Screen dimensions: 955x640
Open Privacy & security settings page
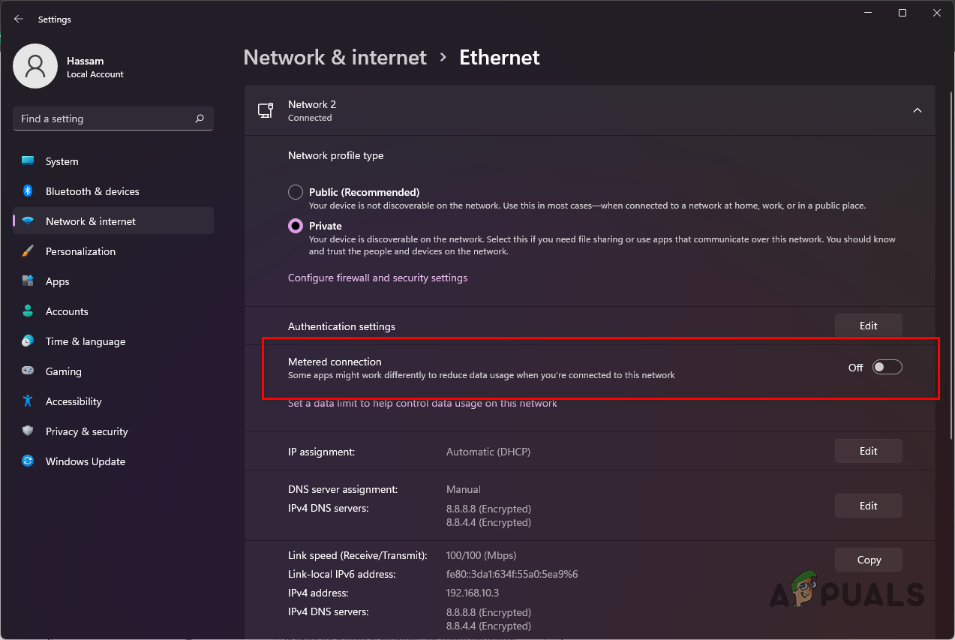(x=86, y=431)
